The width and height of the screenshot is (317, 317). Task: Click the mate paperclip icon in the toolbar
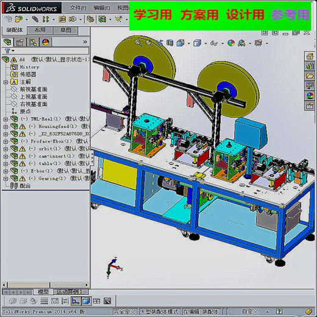pos(35,20)
